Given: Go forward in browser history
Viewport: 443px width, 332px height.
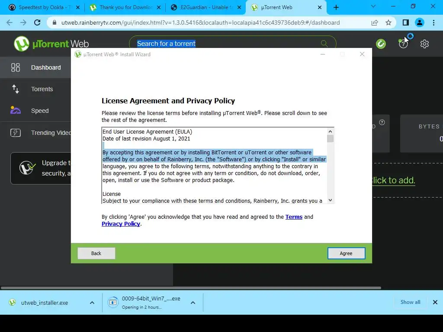Looking at the screenshot, I should coord(23,22).
